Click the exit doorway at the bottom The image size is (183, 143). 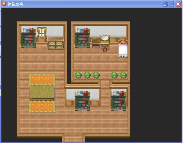[73, 138]
